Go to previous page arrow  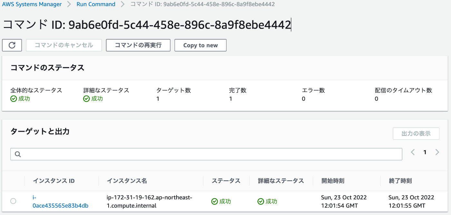click(413, 152)
